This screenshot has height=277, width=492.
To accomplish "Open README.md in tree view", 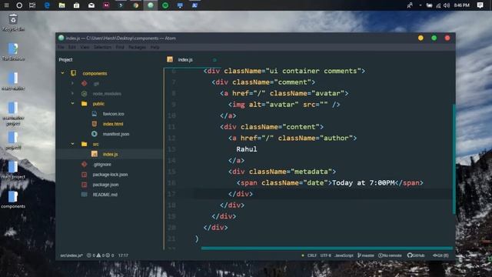I will [105, 195].
